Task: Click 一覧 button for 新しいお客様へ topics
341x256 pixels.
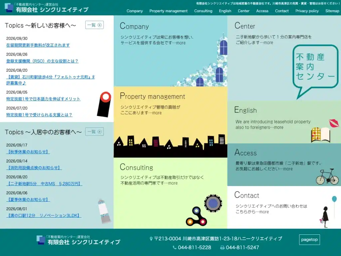Action: click(x=94, y=25)
